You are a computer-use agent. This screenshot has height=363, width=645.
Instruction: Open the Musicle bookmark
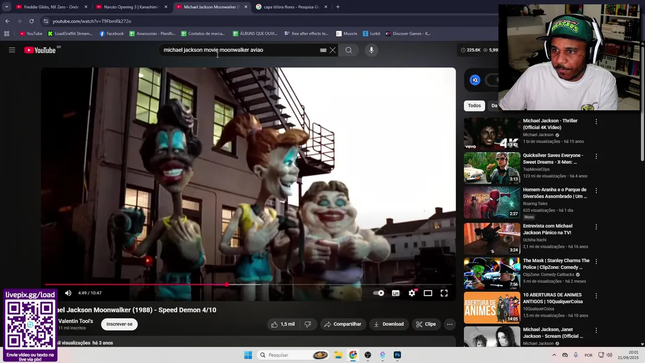pos(347,34)
